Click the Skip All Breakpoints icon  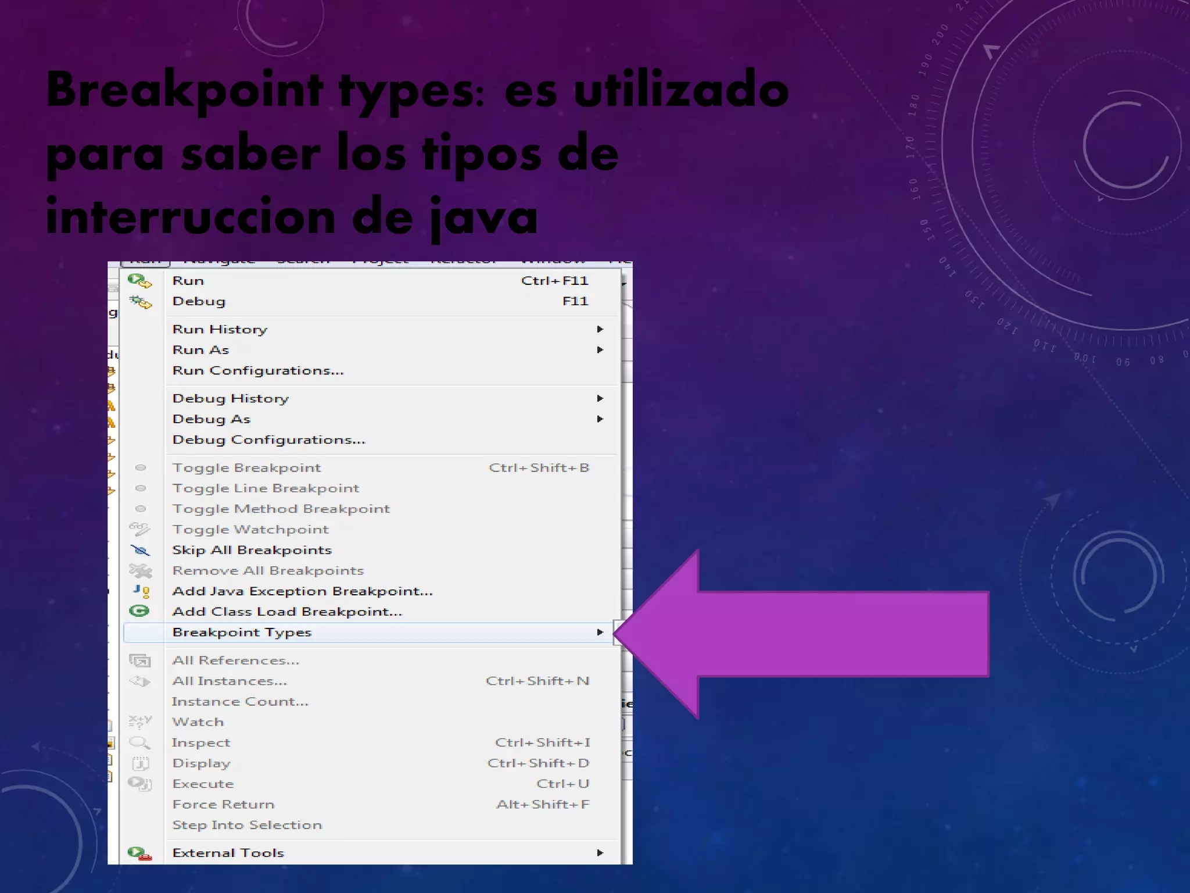(x=140, y=550)
